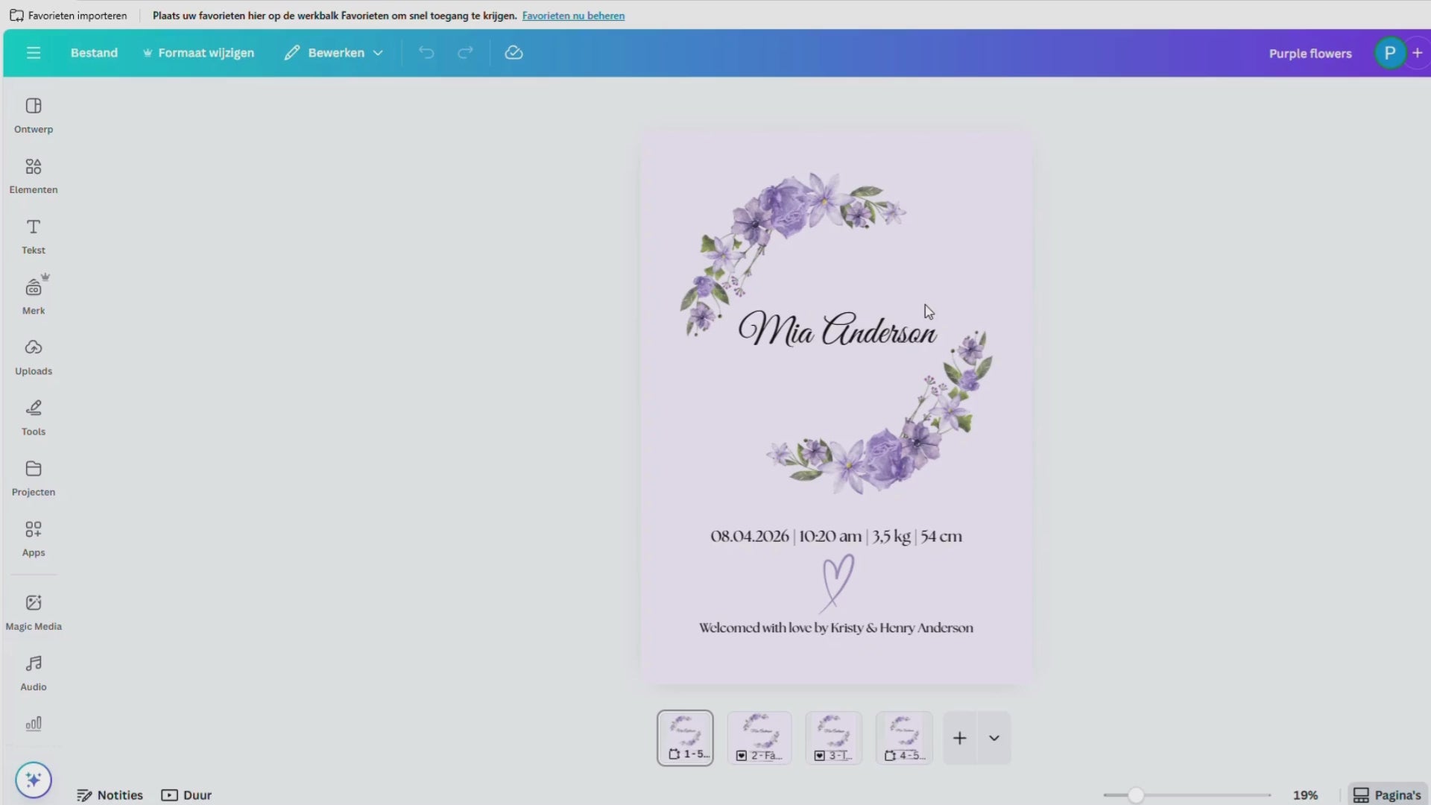Screen dimensions: 1431x805
Task: Click the Canva AI sparkle assistant button
Action: [x=34, y=780]
